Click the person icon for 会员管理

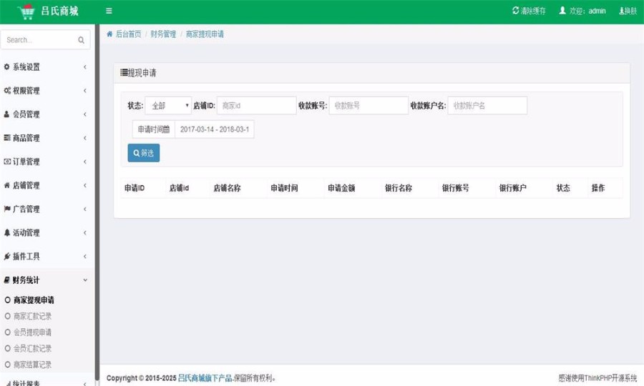pos(6,114)
